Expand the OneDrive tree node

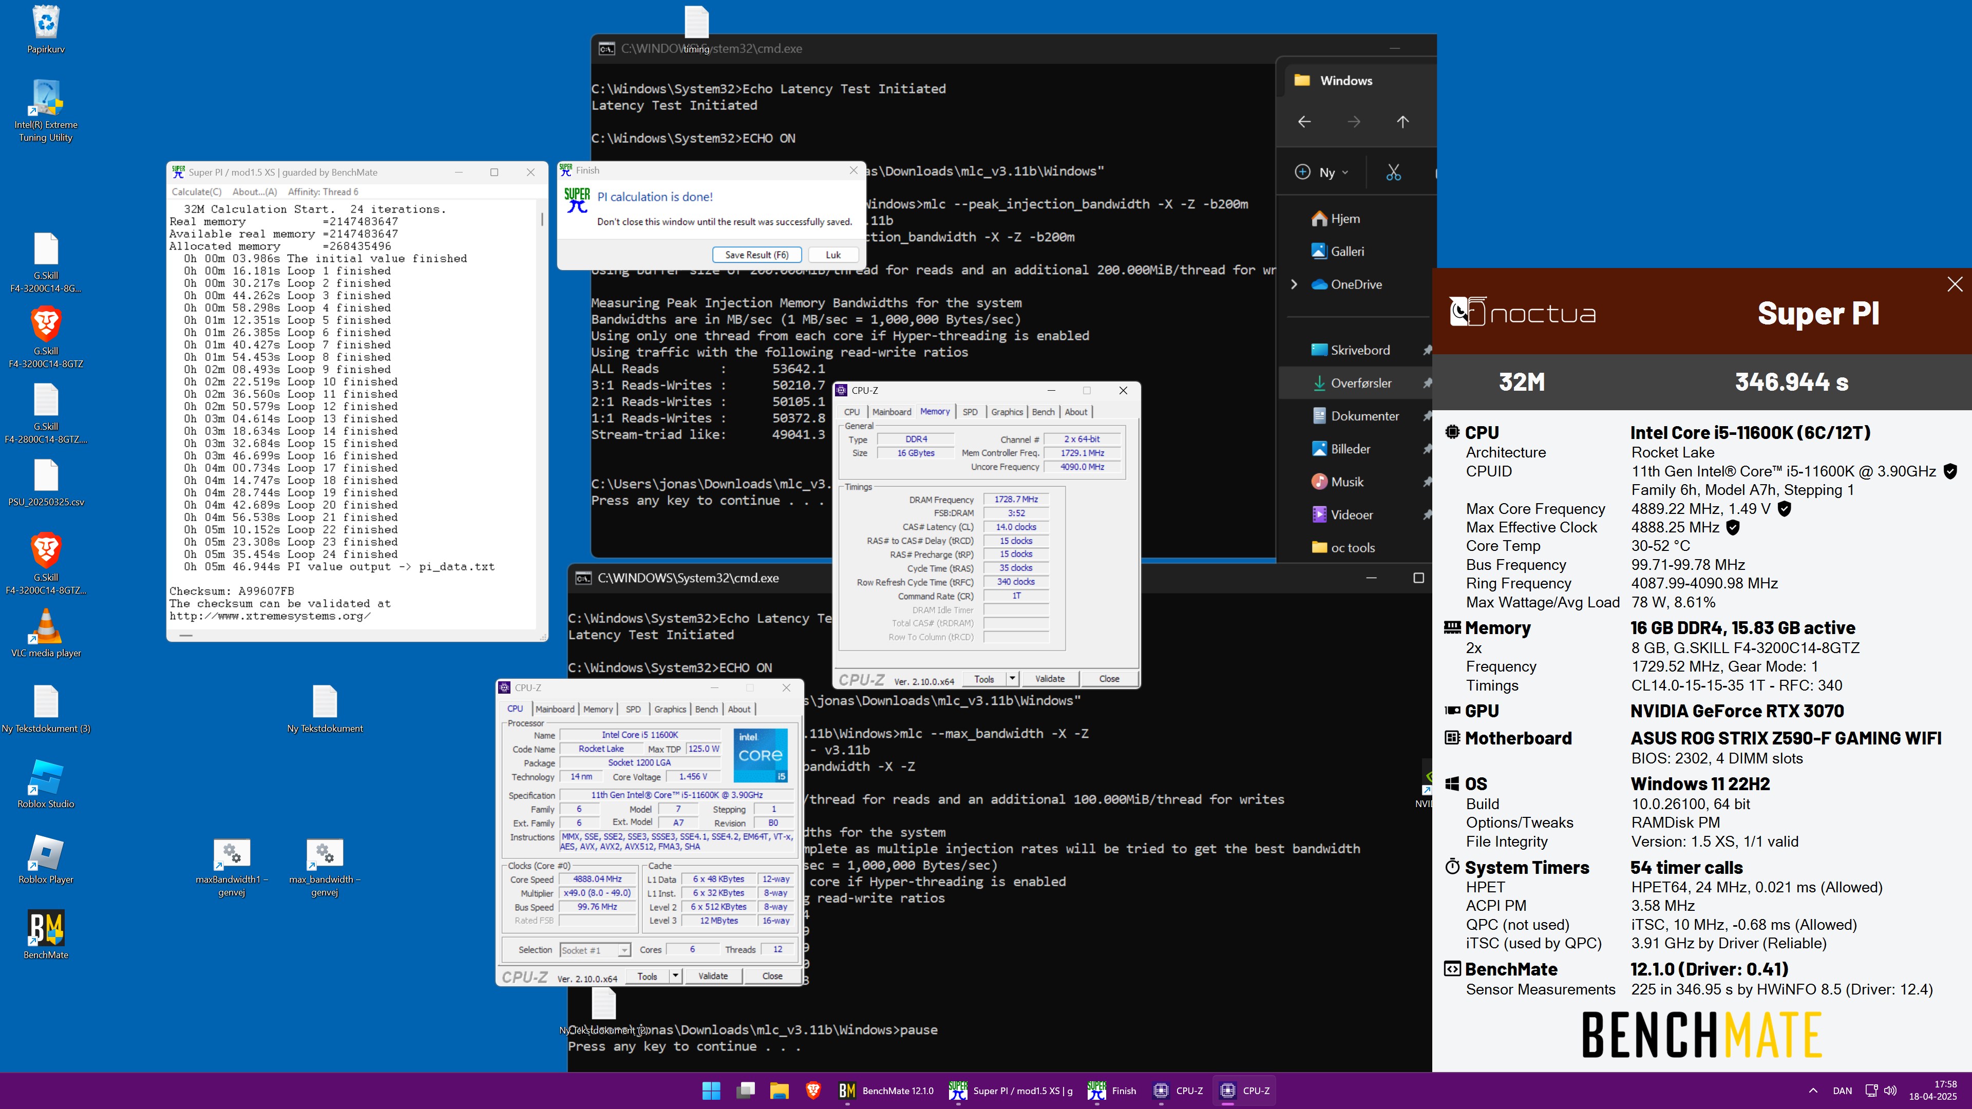point(1295,284)
